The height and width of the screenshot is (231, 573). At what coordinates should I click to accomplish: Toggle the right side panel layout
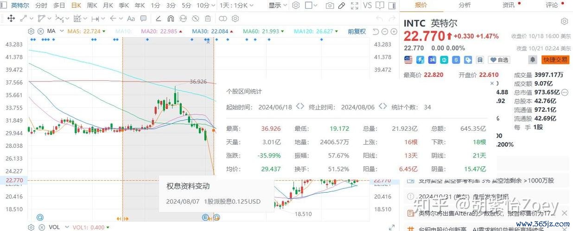[x=392, y=6]
